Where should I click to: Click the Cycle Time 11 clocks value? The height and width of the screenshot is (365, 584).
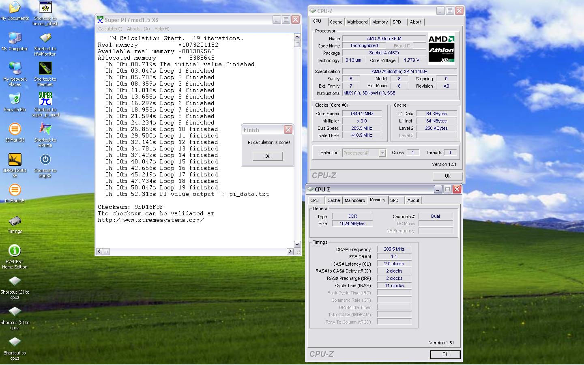pos(394,286)
